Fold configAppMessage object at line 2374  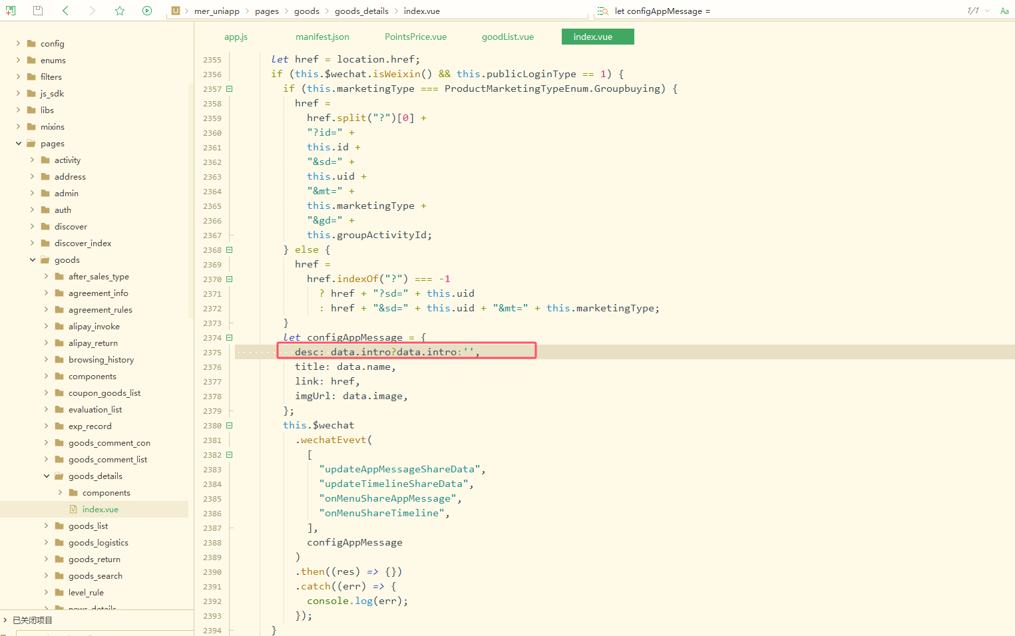tap(230, 337)
